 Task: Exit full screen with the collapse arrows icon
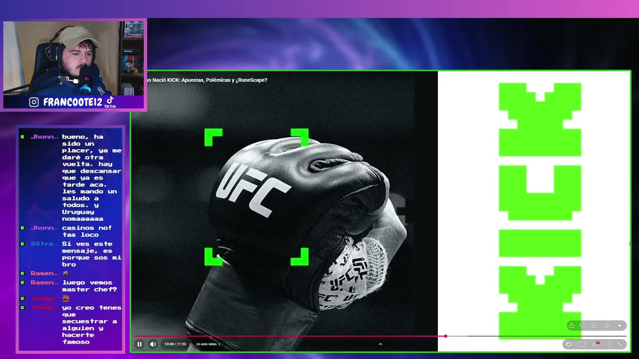tap(620, 344)
